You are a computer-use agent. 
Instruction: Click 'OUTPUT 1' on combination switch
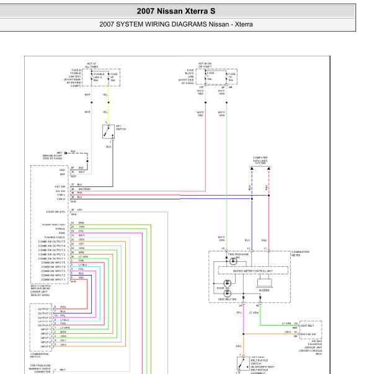point(45,309)
